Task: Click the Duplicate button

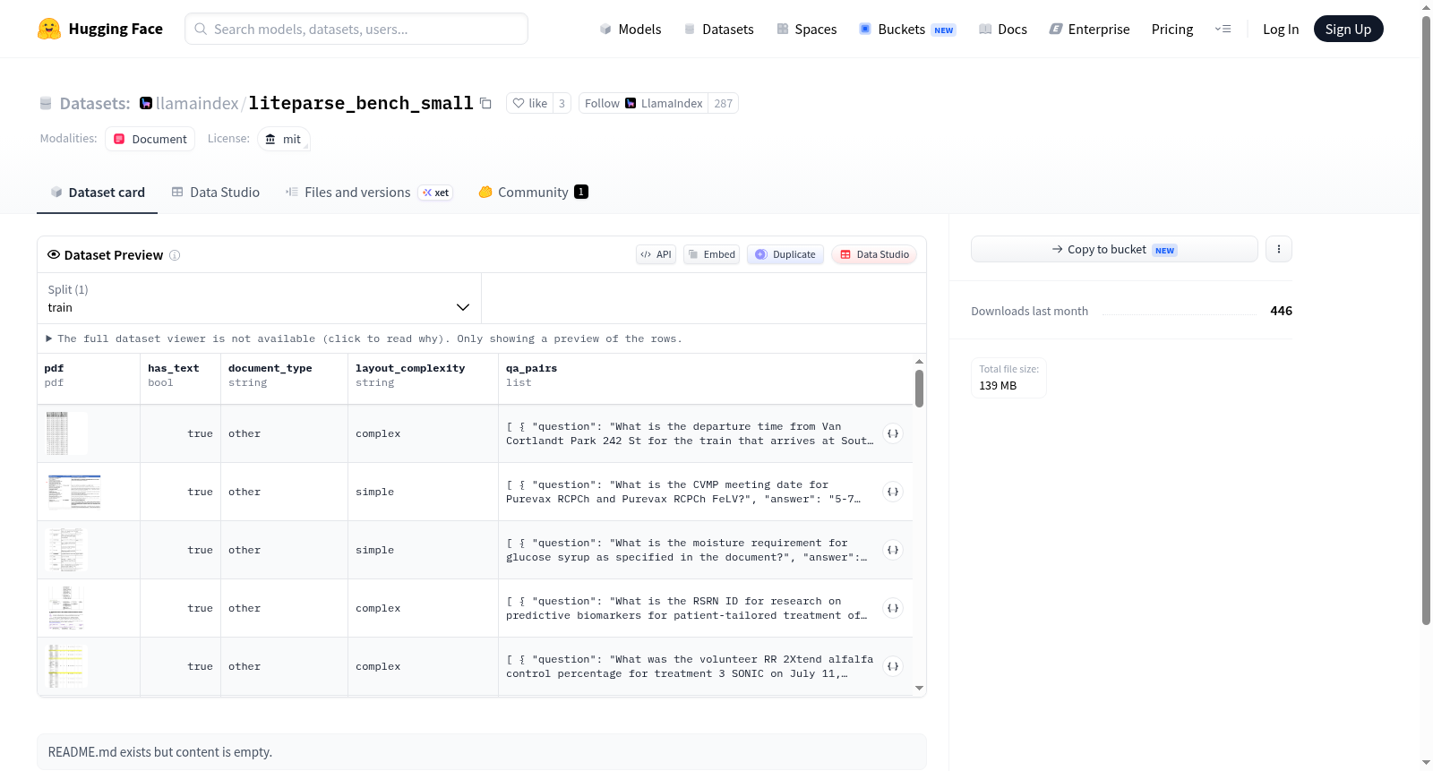Action: pyautogui.click(x=785, y=254)
